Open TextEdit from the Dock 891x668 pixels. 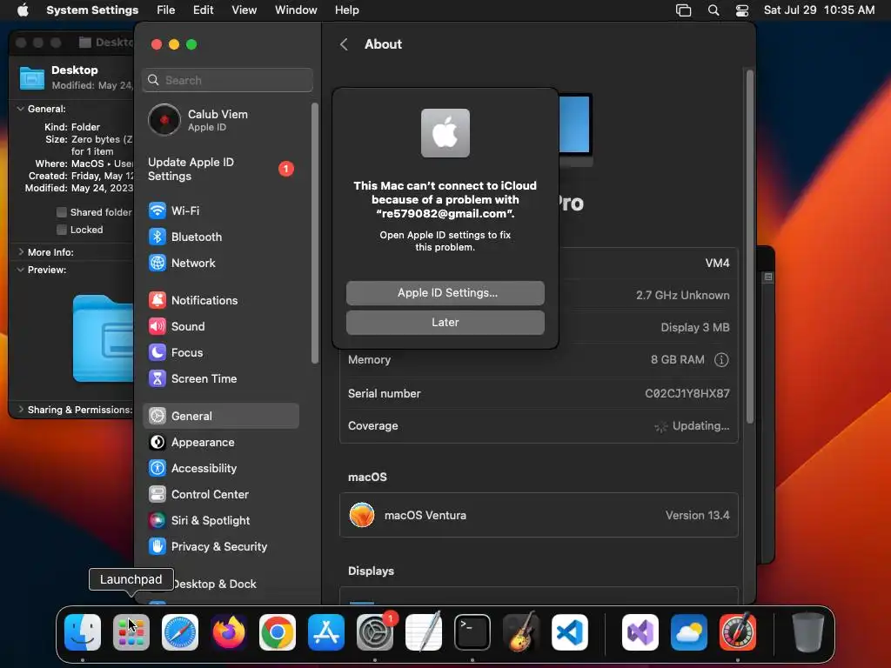[424, 632]
